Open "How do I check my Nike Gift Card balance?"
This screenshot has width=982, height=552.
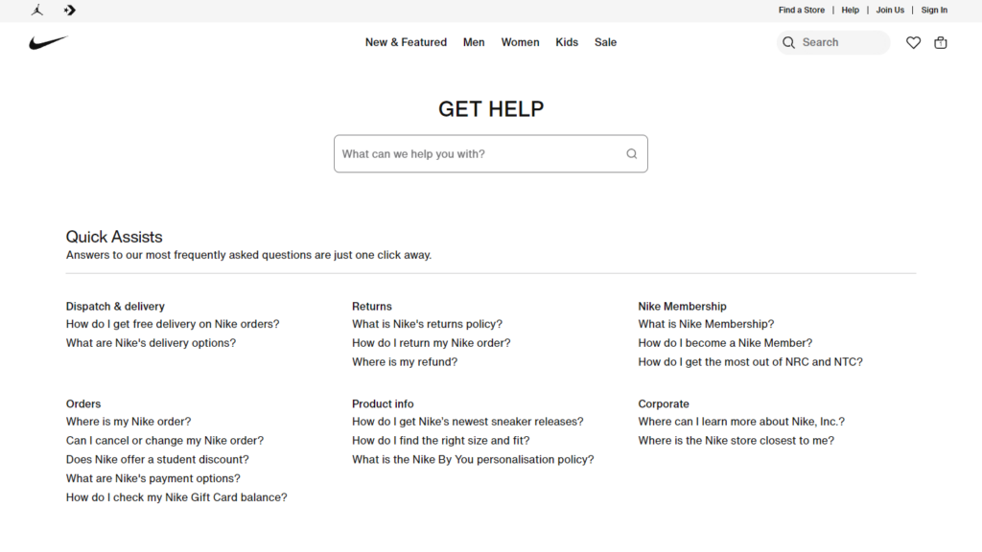click(176, 497)
